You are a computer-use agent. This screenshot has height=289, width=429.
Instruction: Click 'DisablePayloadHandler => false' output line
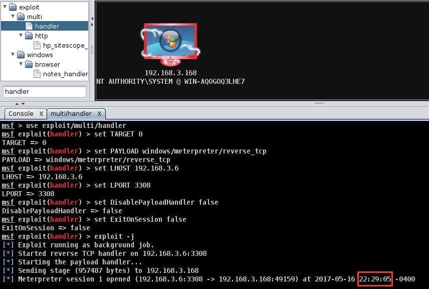tap(62, 211)
